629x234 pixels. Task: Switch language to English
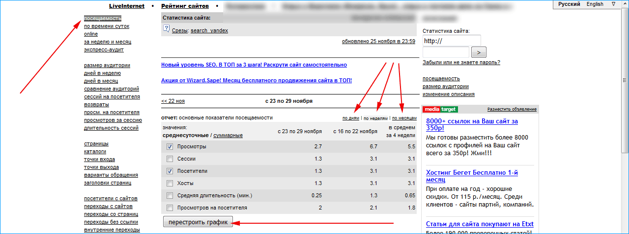[x=595, y=4]
